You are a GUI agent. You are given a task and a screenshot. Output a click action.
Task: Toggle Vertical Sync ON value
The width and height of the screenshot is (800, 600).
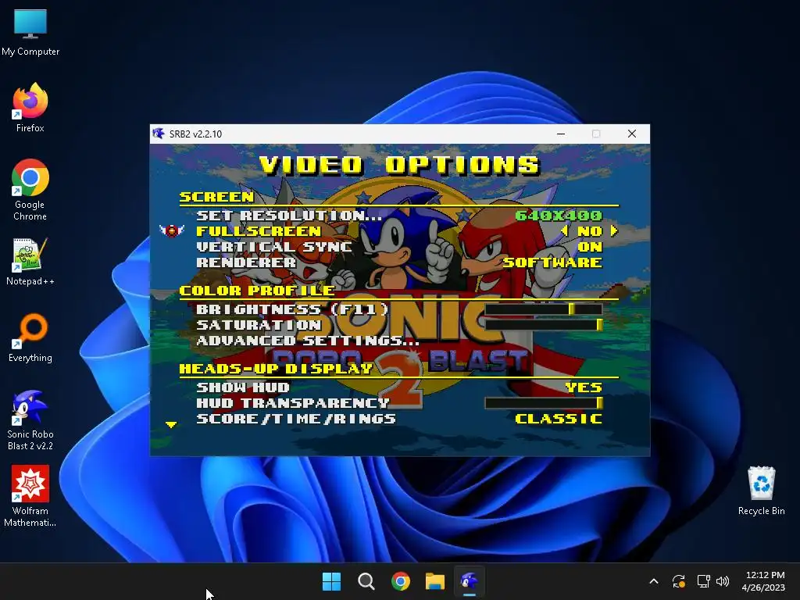pyautogui.click(x=590, y=247)
